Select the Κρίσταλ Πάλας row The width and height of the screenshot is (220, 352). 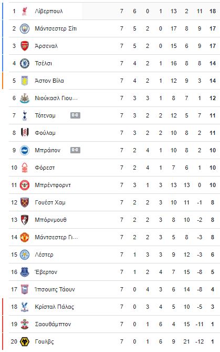(x=114, y=307)
